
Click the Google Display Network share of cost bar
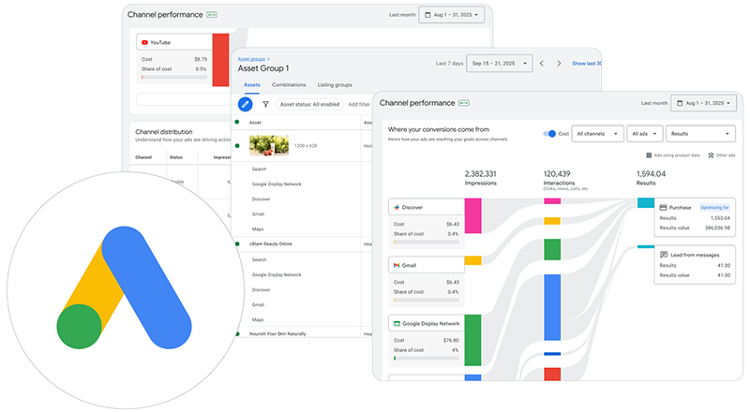(427, 358)
